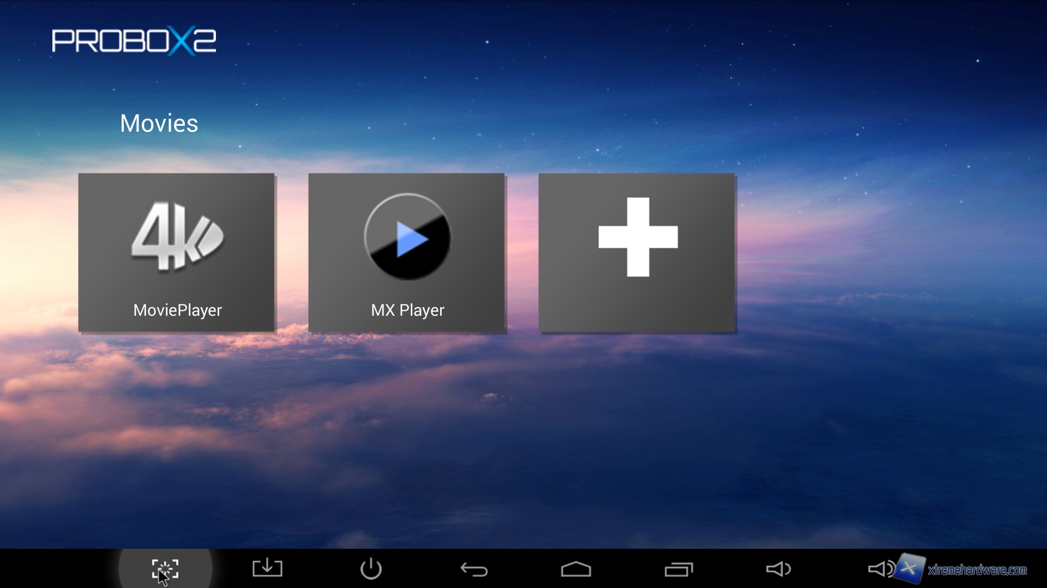Go back using the back arrow icon

point(474,569)
